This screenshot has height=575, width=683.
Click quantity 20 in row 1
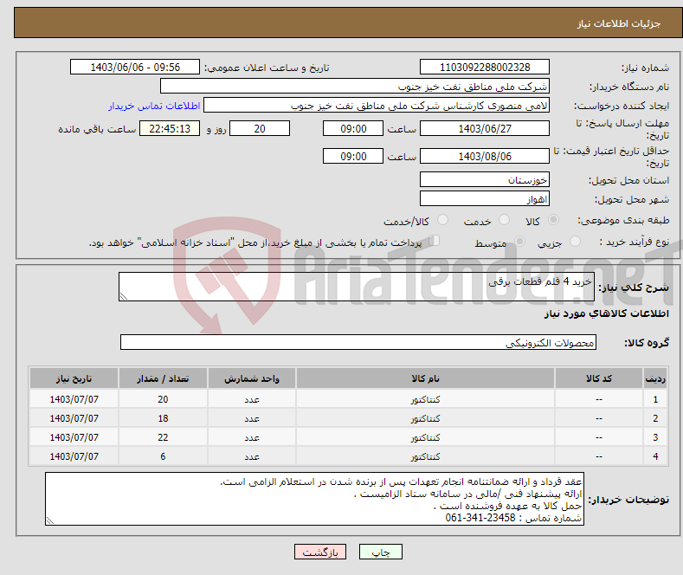point(163,399)
